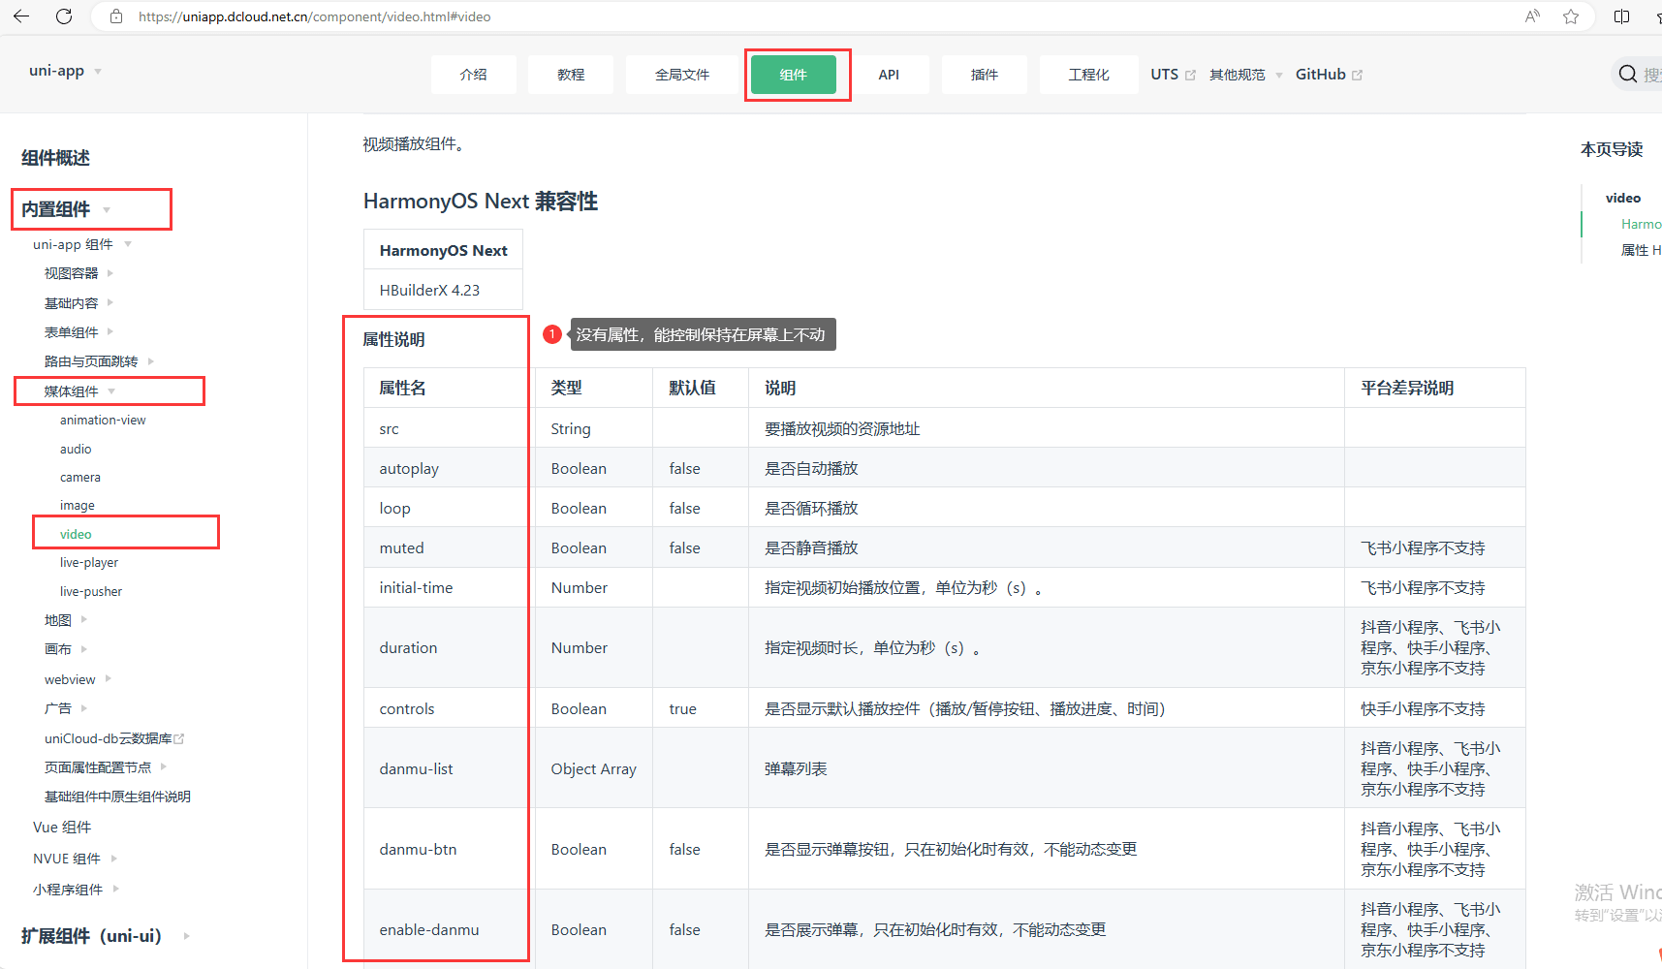Click the enable-danmu property name cell
The height and width of the screenshot is (969, 1662).
(x=449, y=929)
